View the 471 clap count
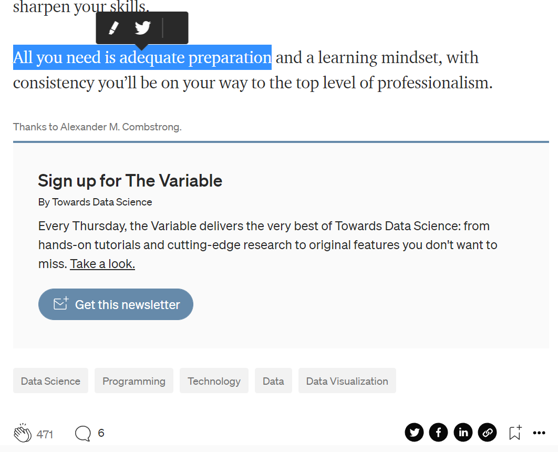This screenshot has height=452, width=558. (45, 434)
